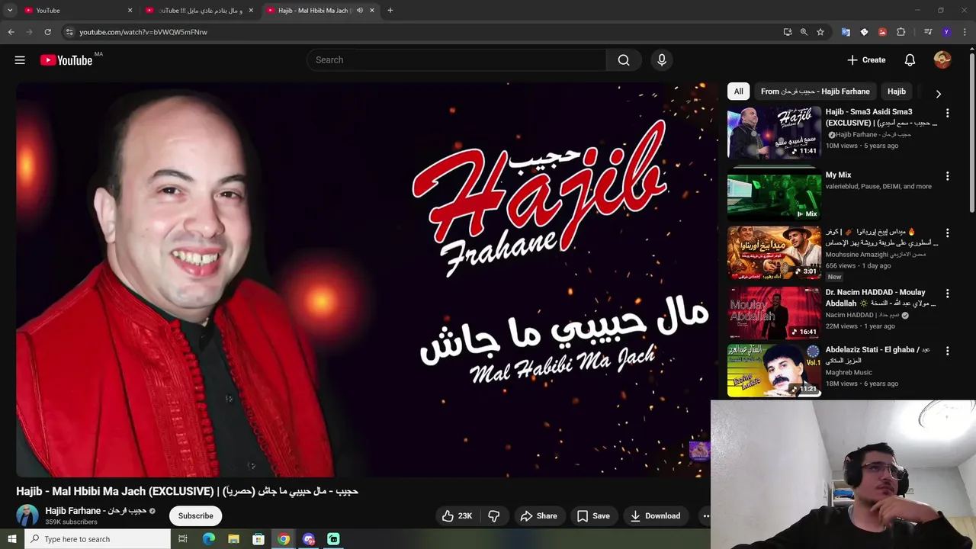Open options for the 'My Mix' card
This screenshot has width=976, height=549.
(948, 176)
